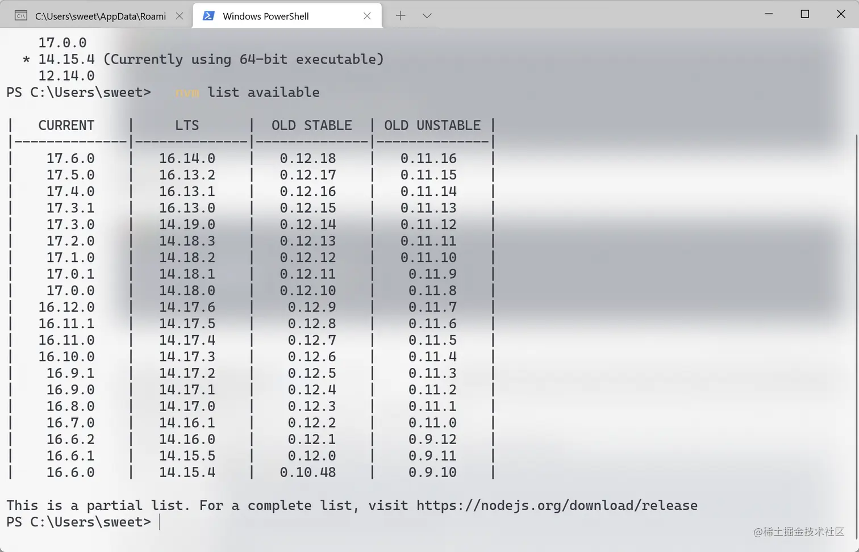Click version 16.9.1 in CURRENT column

[70, 373]
